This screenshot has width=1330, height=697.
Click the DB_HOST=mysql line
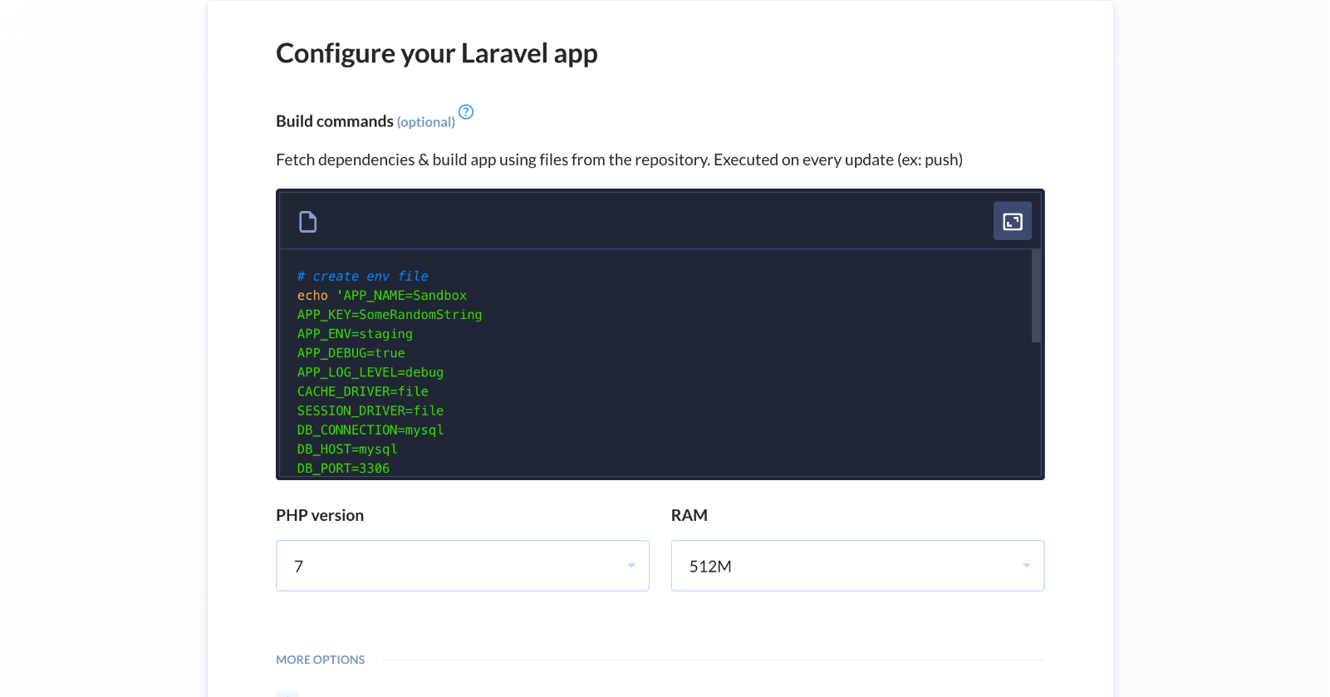pos(347,449)
